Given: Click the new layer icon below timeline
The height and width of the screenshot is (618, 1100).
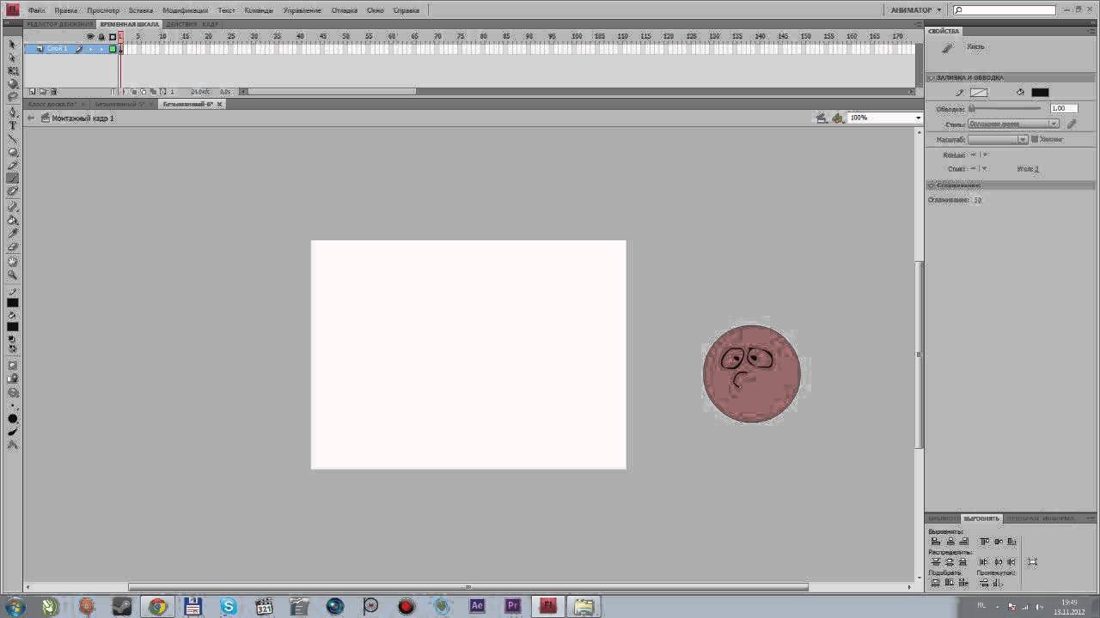Looking at the screenshot, I should 32,91.
